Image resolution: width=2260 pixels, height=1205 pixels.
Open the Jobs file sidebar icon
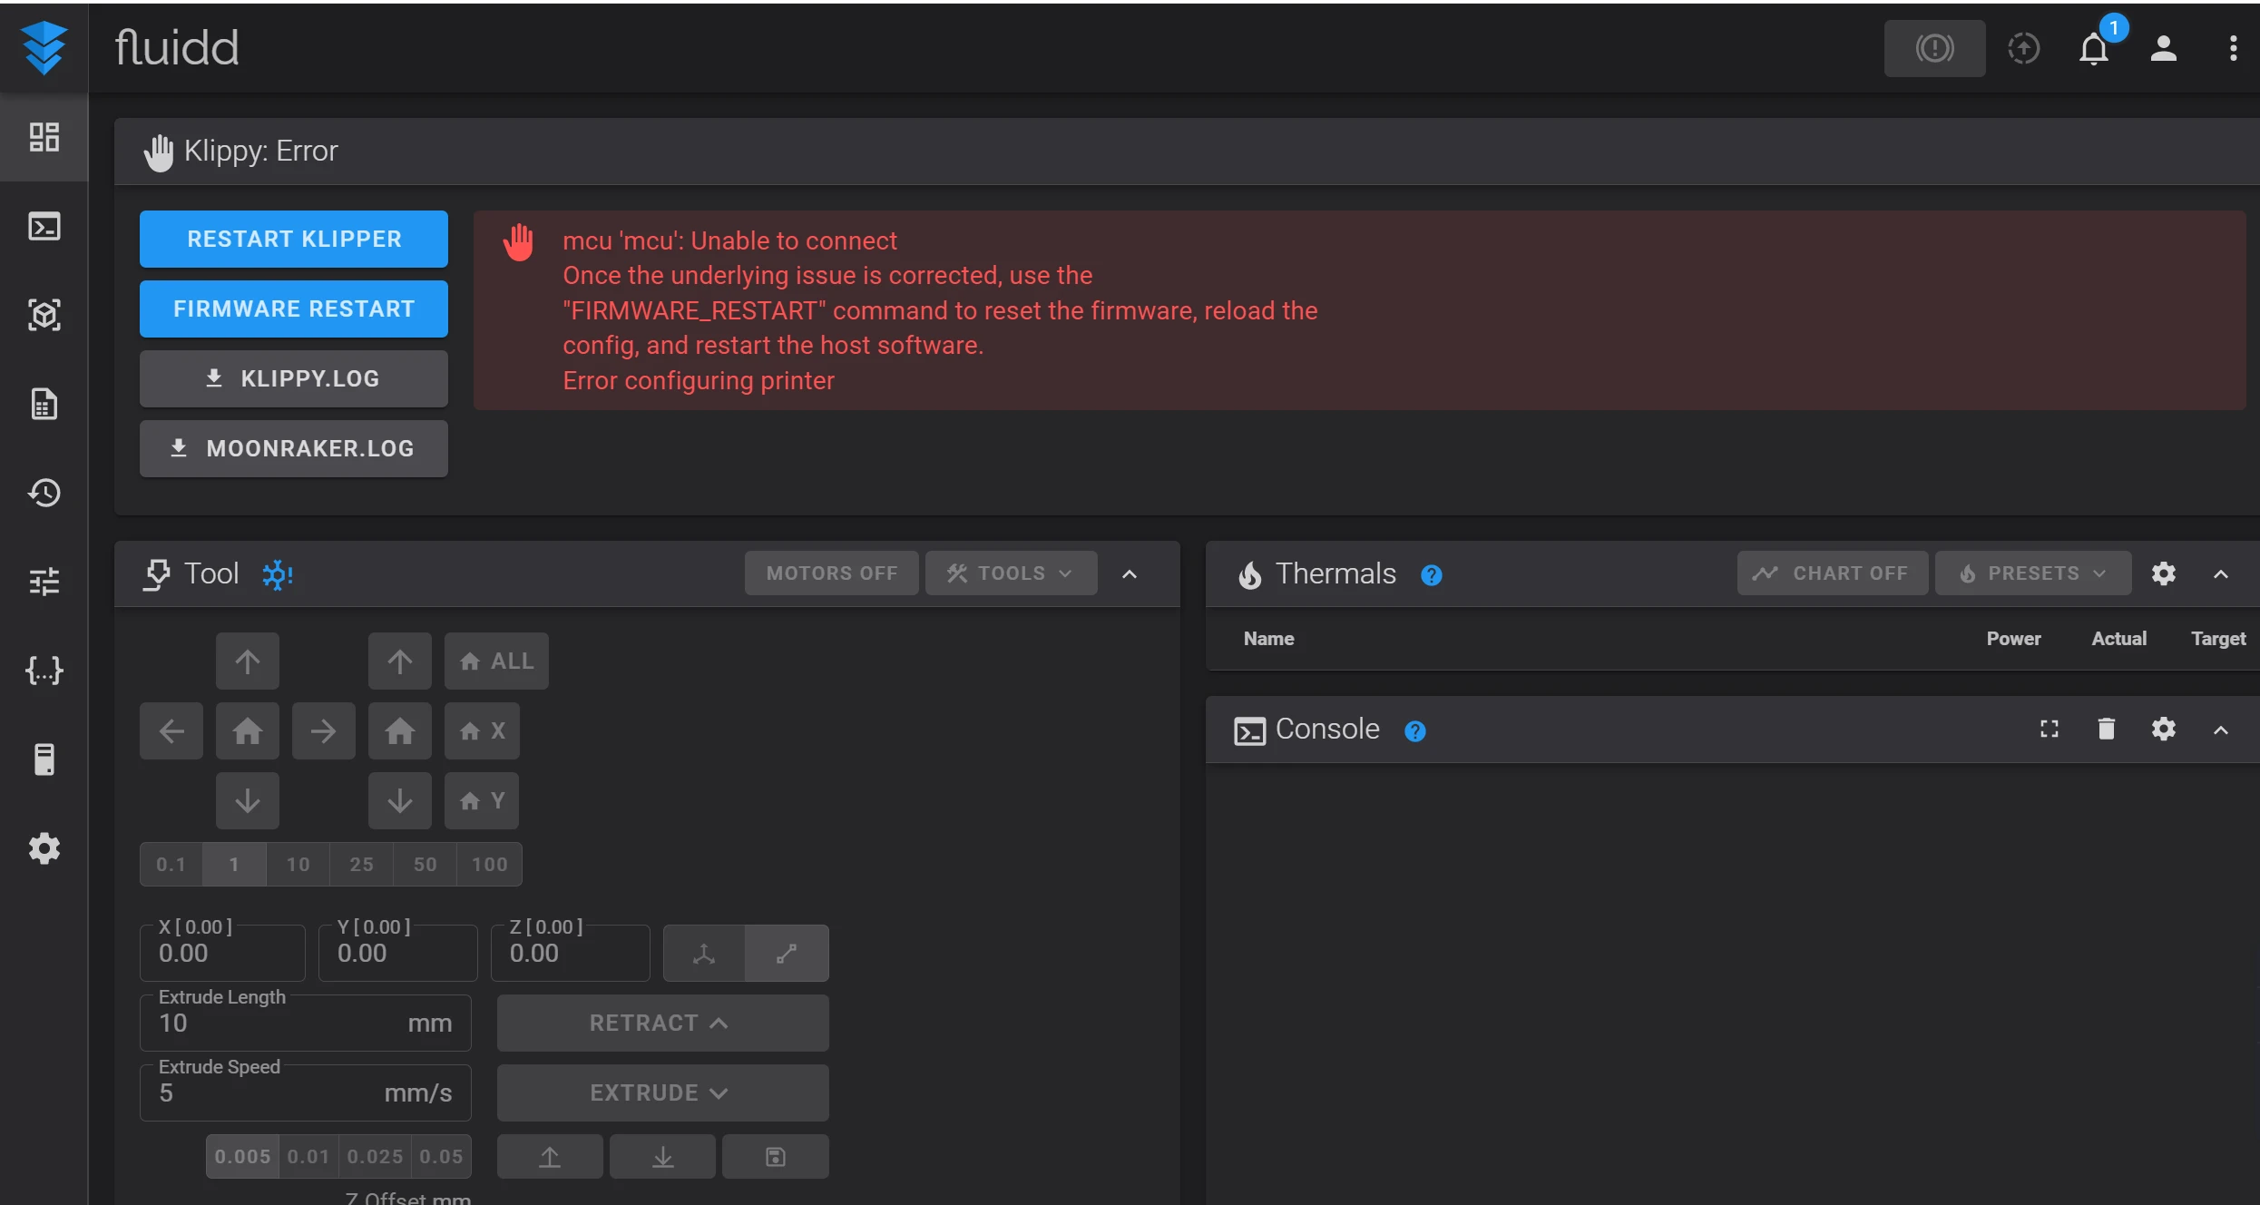(44, 404)
